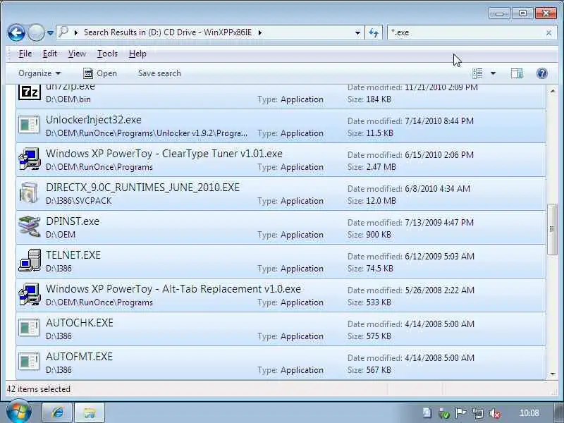This screenshot has height=423, width=564.
Task: Click the vertical scrollbar thumb
Action: [x=552, y=229]
